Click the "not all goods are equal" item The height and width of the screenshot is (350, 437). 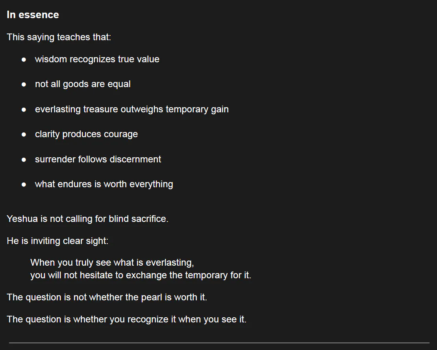[x=83, y=84]
